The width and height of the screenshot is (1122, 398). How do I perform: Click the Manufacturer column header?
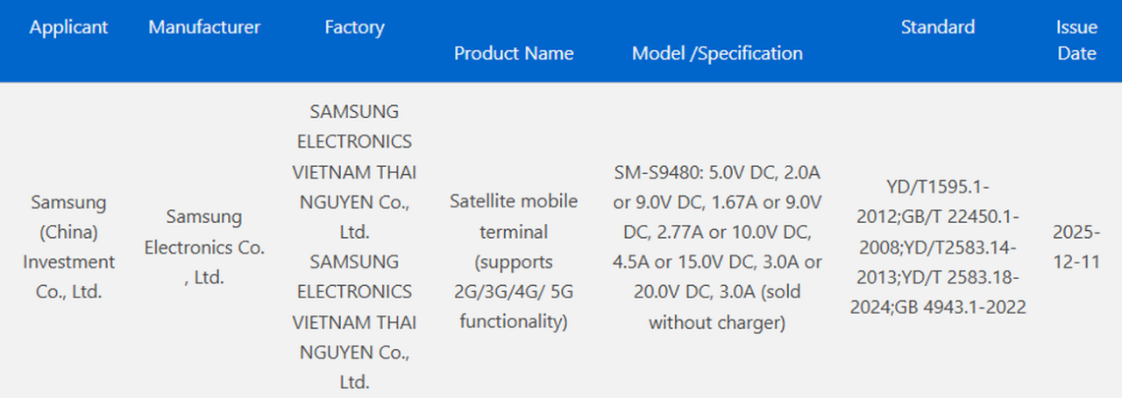point(204,27)
